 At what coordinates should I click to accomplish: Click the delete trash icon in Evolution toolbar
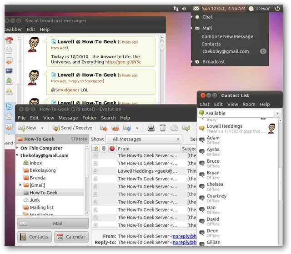tap(163, 128)
